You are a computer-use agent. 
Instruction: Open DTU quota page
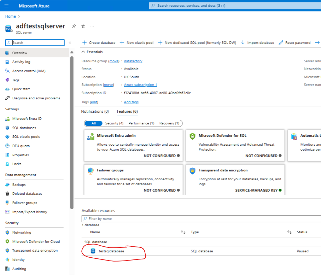pos(21,146)
